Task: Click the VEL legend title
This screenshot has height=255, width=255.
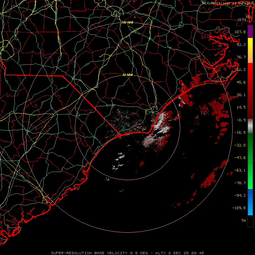Action: click(x=249, y=17)
